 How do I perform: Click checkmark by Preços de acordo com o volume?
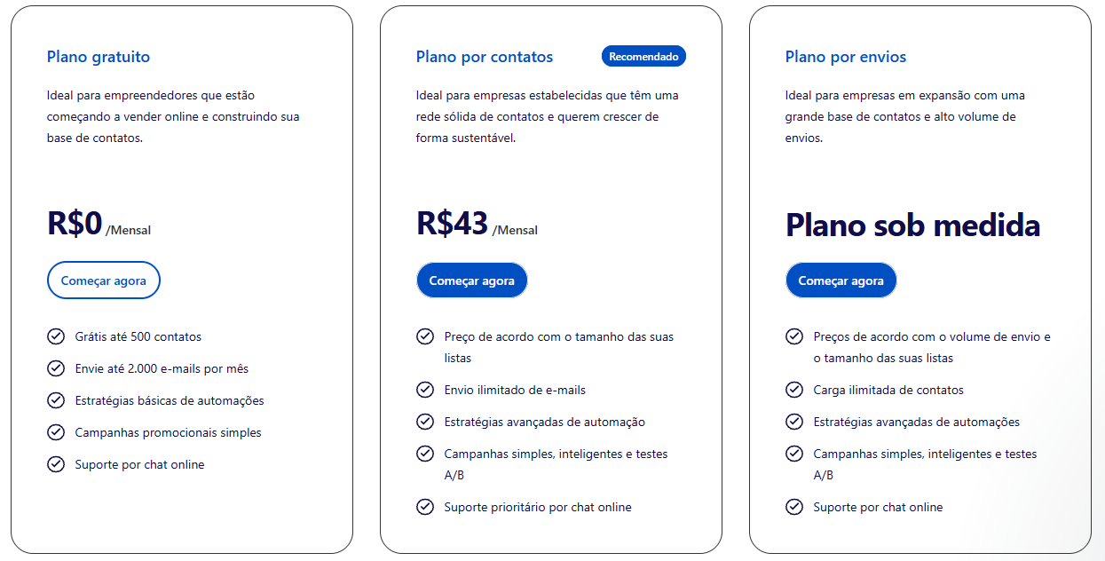click(x=794, y=336)
